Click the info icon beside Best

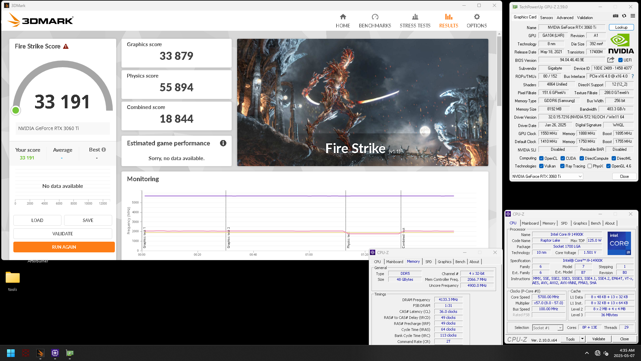104,150
